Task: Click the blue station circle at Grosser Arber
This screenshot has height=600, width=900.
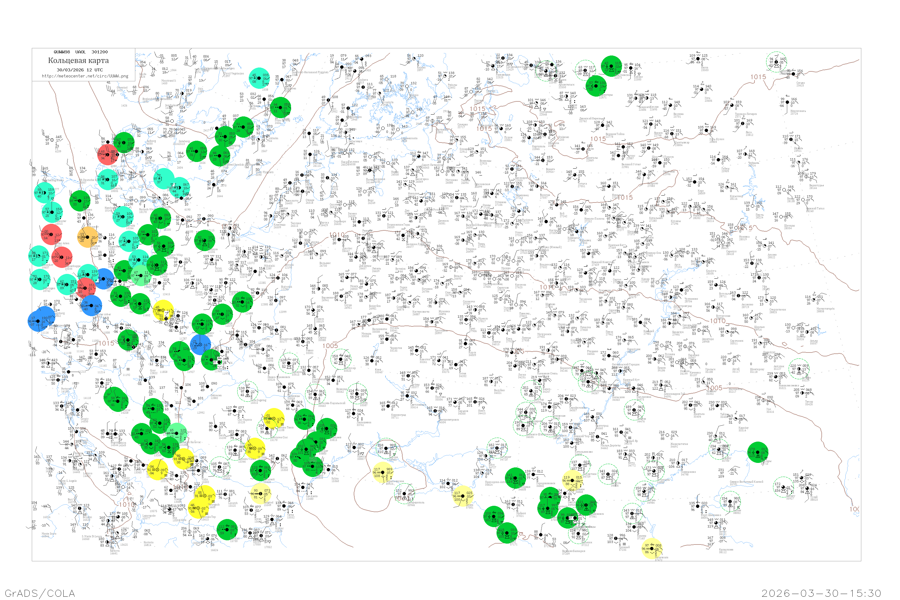Action: (x=91, y=305)
